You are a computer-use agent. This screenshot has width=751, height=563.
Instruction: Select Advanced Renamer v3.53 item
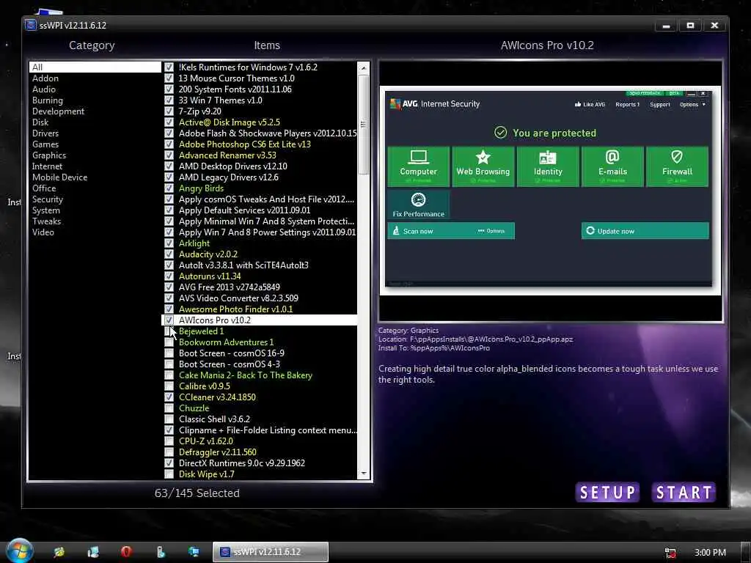click(x=227, y=155)
